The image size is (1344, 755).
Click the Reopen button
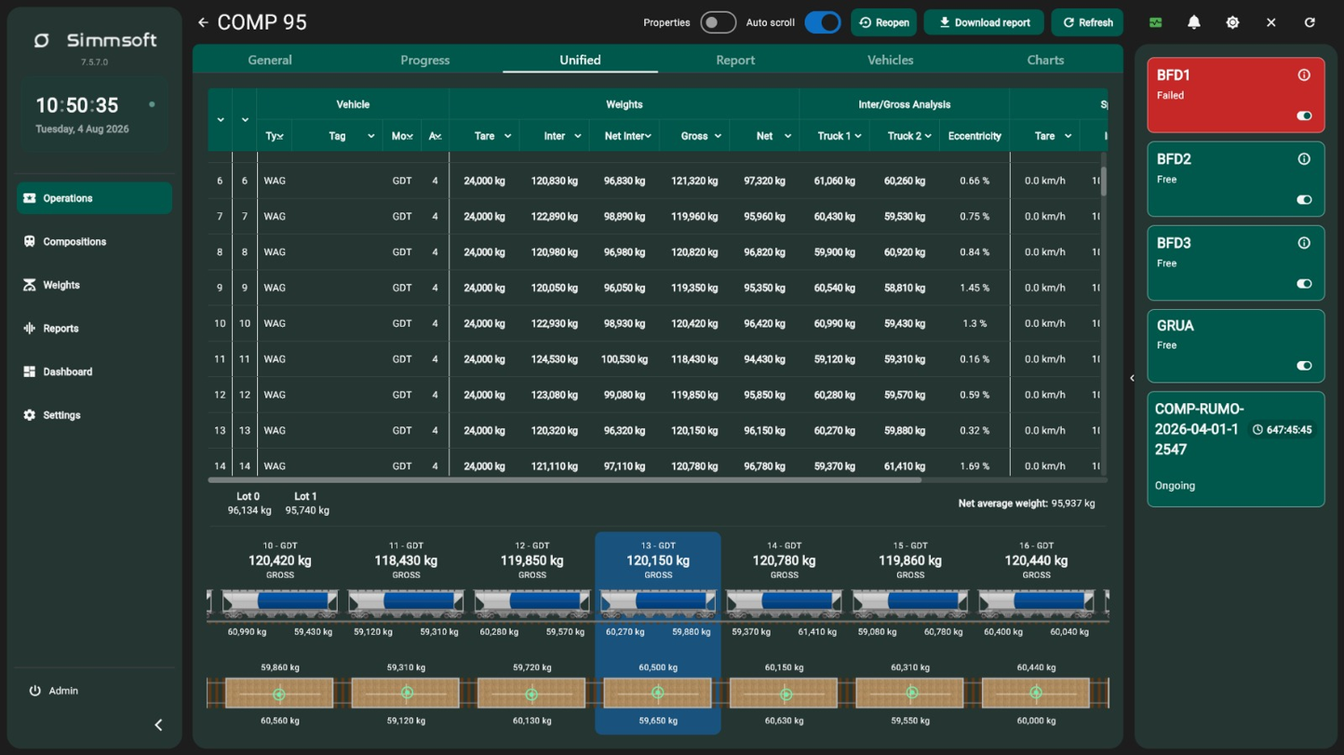[x=883, y=22]
